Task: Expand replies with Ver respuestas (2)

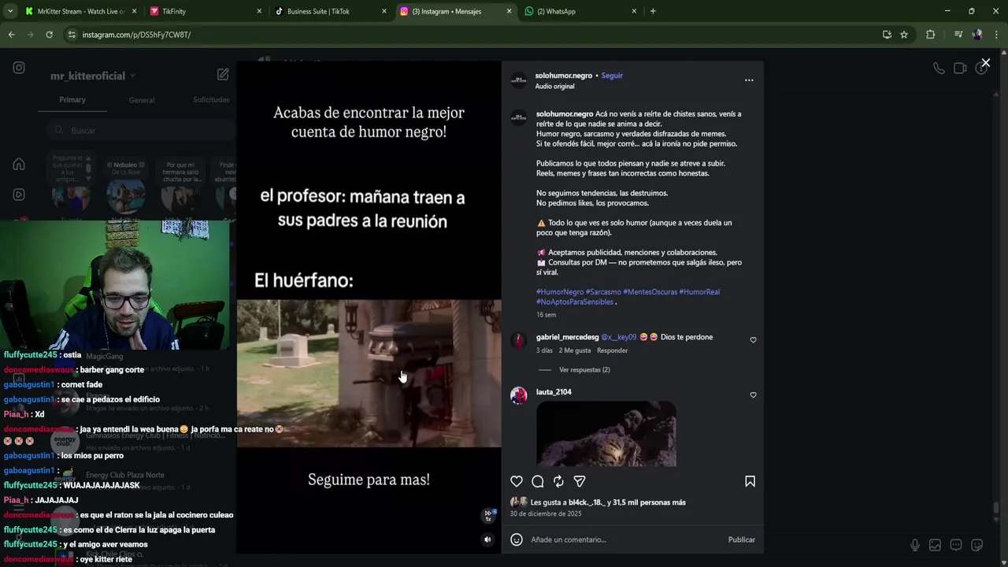Action: click(584, 369)
